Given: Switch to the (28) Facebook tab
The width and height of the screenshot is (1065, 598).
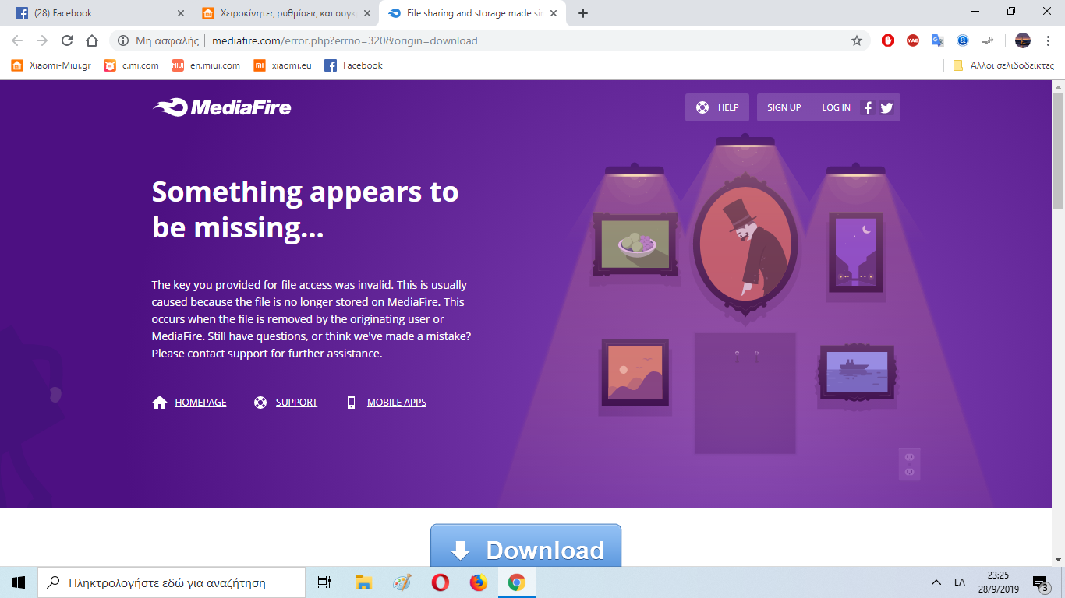Looking at the screenshot, I should click(x=99, y=13).
